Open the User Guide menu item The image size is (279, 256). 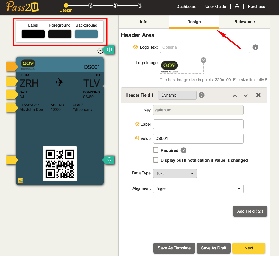216,6
